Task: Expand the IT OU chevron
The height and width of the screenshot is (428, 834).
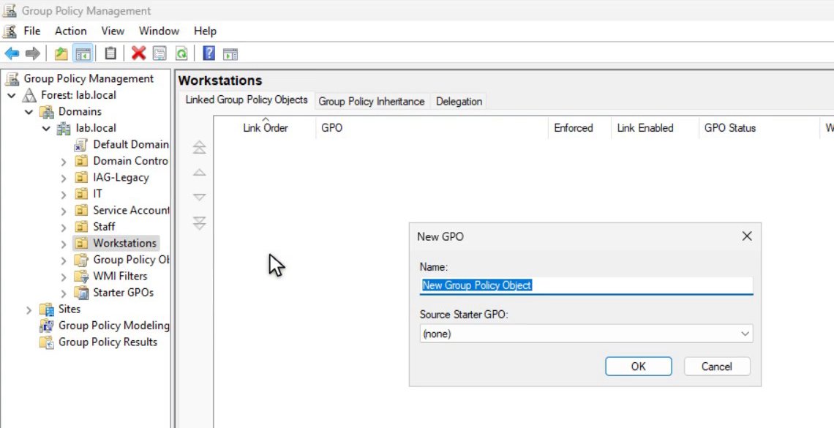Action: (64, 194)
